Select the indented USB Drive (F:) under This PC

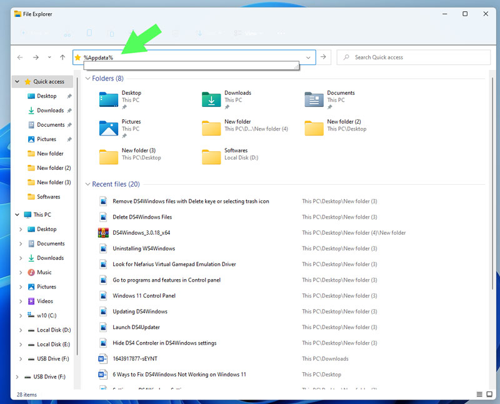(x=53, y=359)
